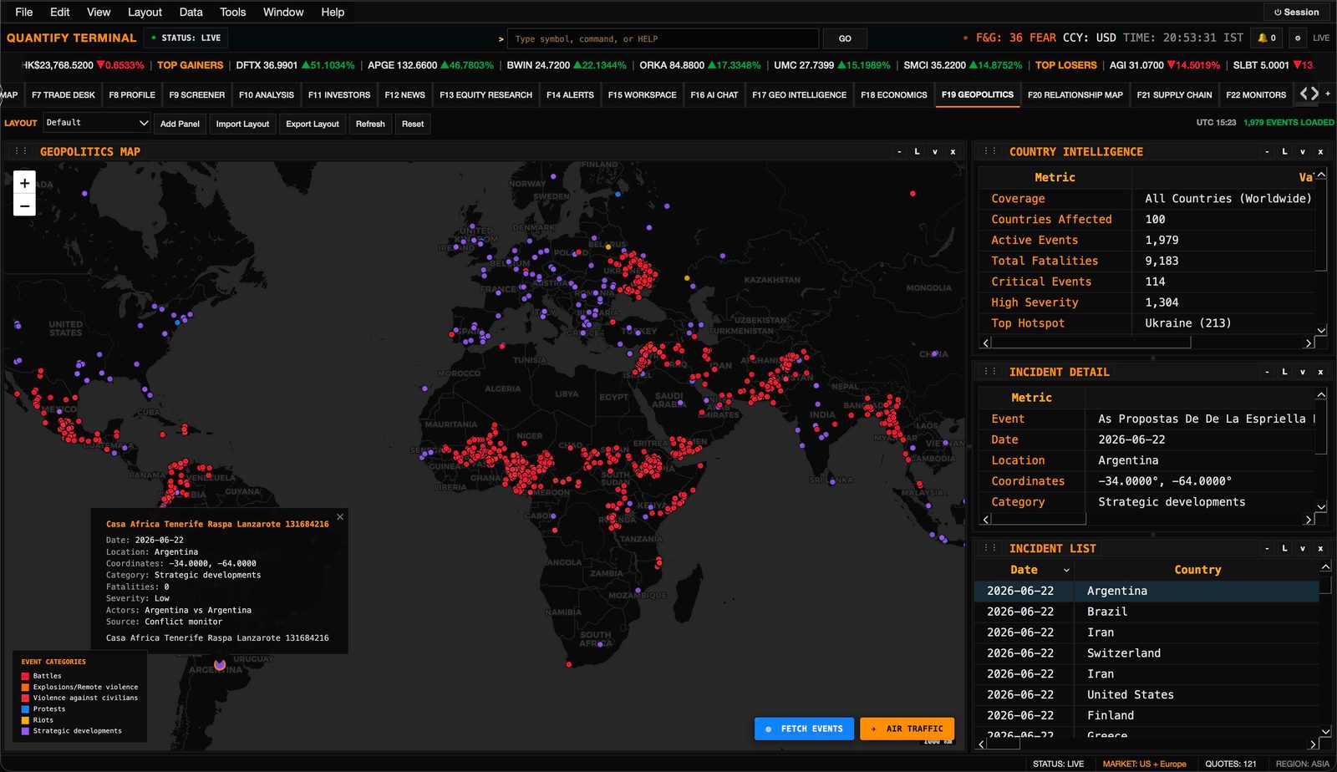Open the Tools menu
Screen dimensions: 1337x772
point(232,12)
